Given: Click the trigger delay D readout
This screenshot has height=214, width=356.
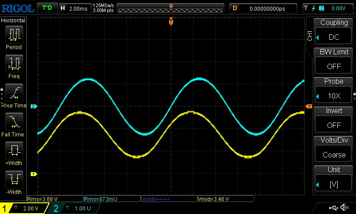Looking at the screenshot, I should pos(263,8).
